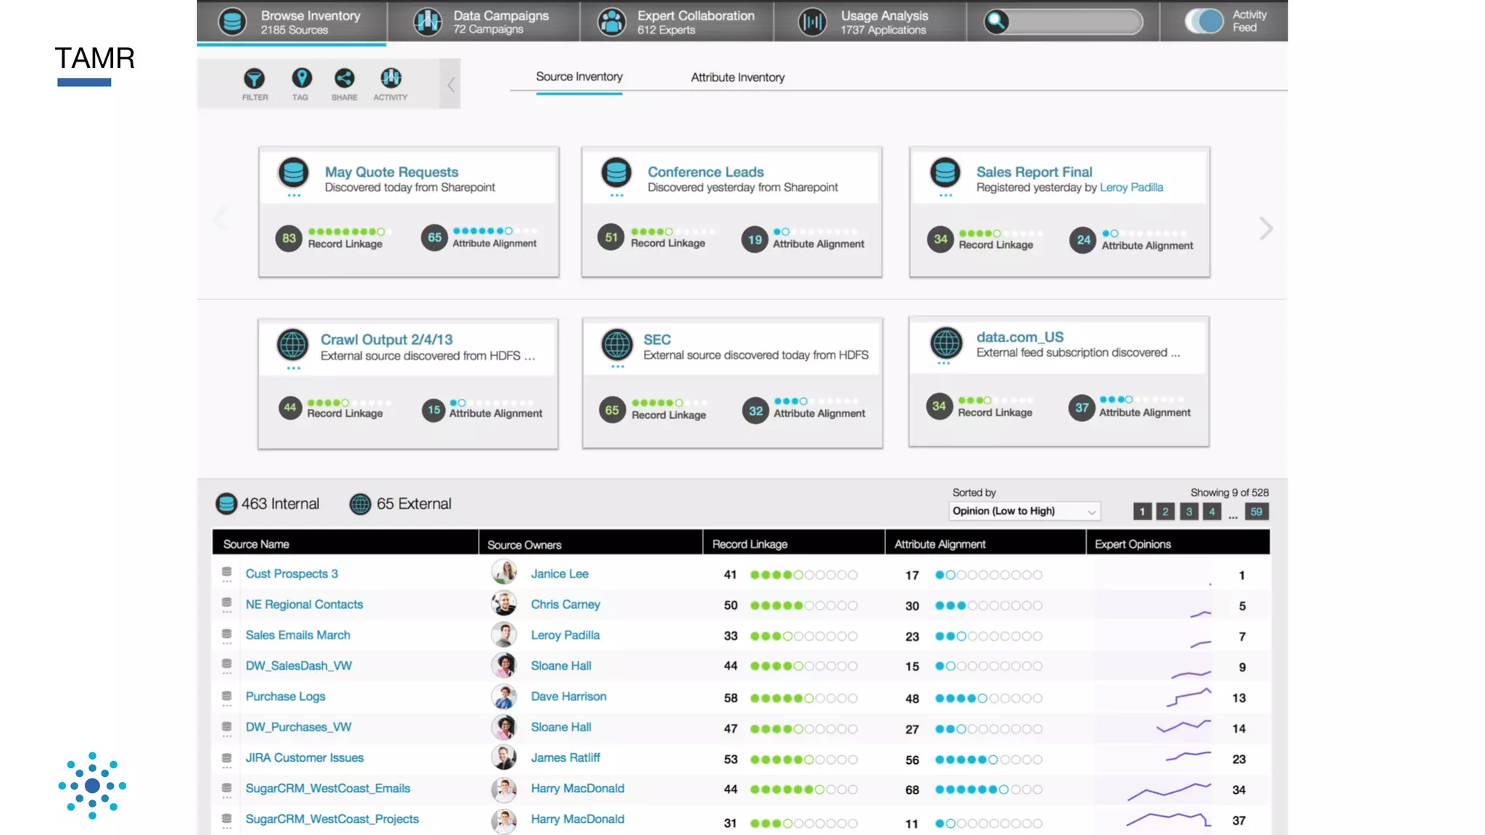Viewport: 1485px width, 835px height.
Task: Open options dots under May Quote Requests icon
Action: 294,195
